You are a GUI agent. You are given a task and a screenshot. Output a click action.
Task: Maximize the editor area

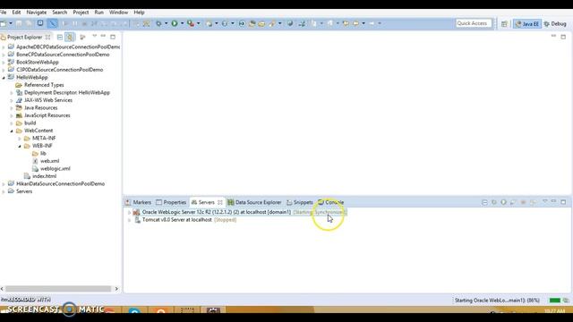[x=563, y=37]
